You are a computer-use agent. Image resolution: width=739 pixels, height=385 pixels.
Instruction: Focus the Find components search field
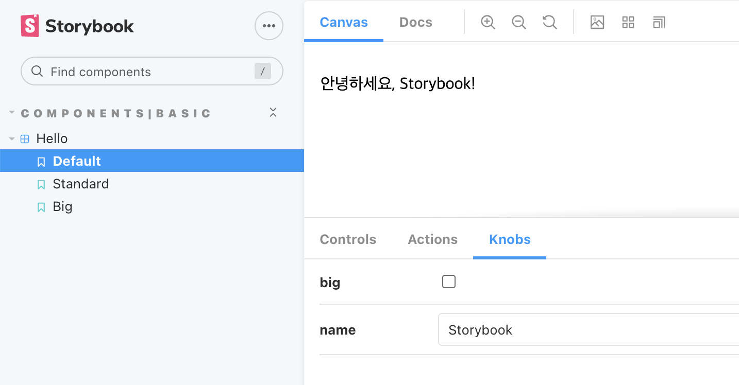[x=152, y=71]
